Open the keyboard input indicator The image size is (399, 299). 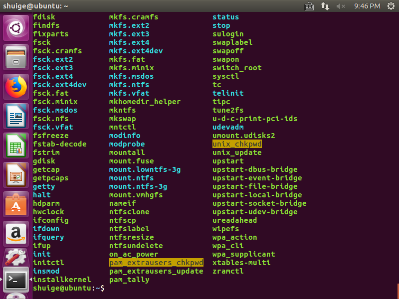[x=309, y=6]
